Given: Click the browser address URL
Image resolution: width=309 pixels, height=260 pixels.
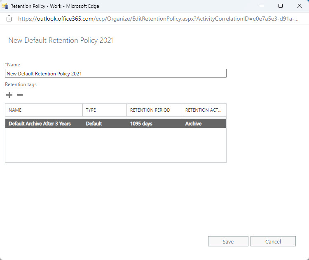Looking at the screenshot, I should 158,19.
